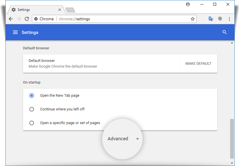The width and height of the screenshot is (239, 166).
Task: Open the Settings hamburger menu
Action: click(15, 32)
